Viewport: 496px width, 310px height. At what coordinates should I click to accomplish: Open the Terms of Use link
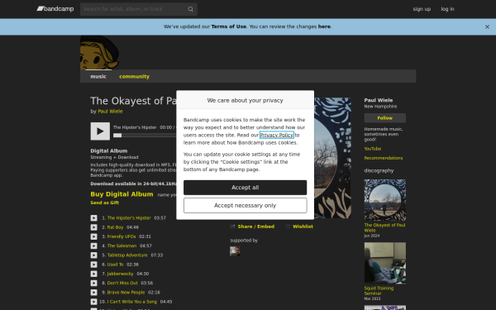229,26
